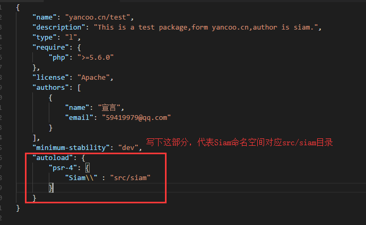Click the "autoload" key
This screenshot has width=366, height=225.
[x=53, y=158]
